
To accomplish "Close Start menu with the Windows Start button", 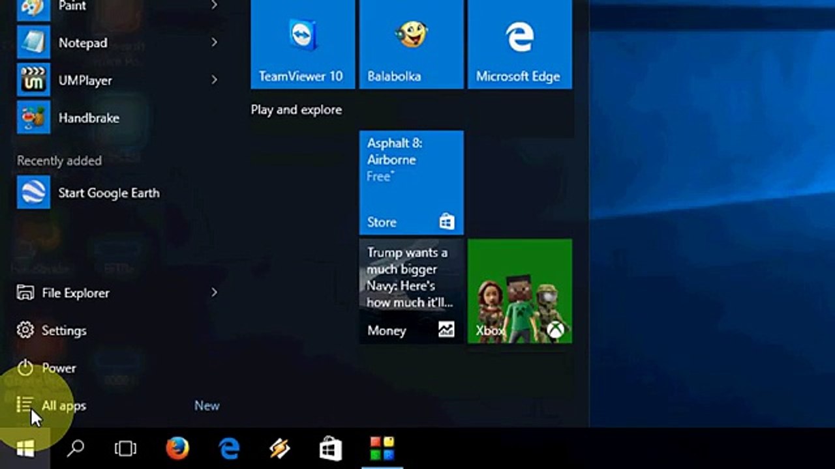I will pos(25,448).
